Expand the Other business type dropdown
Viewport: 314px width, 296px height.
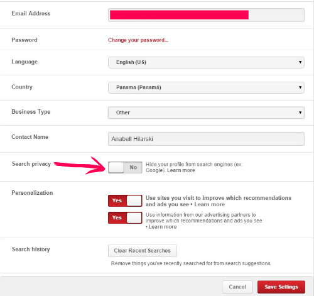point(206,112)
